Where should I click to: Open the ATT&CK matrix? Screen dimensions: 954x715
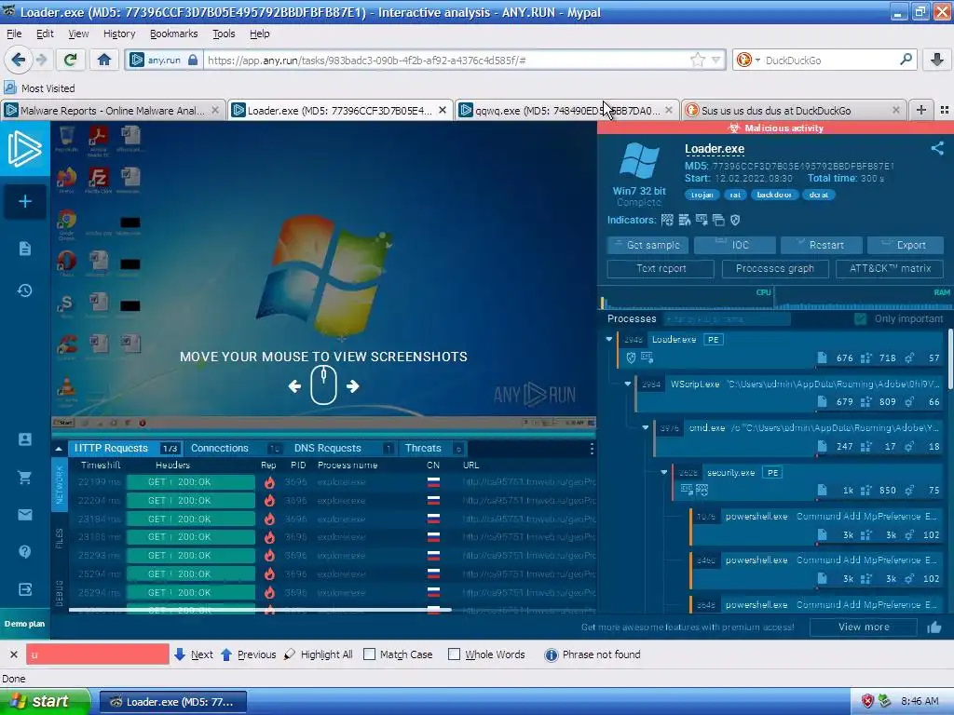tap(890, 269)
